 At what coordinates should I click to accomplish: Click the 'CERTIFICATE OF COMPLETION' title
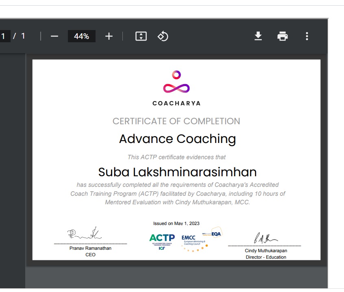click(176, 121)
